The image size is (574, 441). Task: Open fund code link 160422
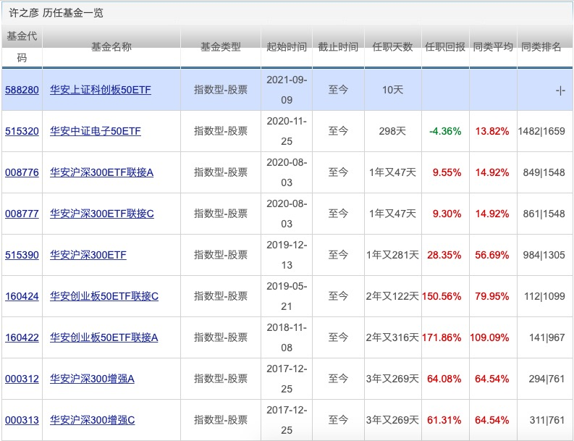(22, 337)
